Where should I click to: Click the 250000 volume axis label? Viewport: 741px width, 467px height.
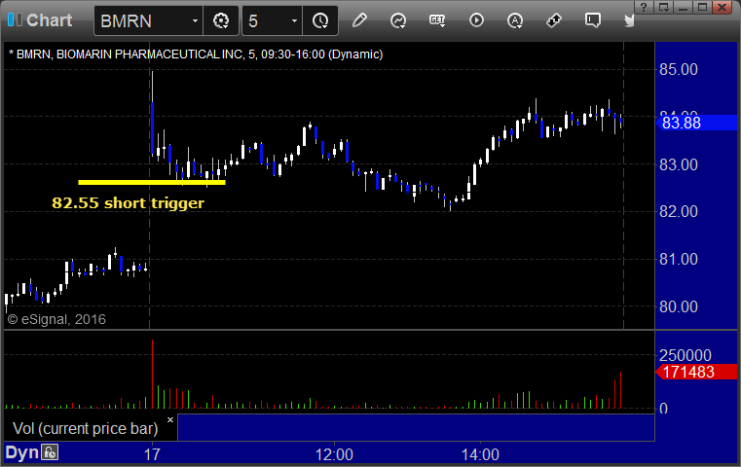(685, 355)
